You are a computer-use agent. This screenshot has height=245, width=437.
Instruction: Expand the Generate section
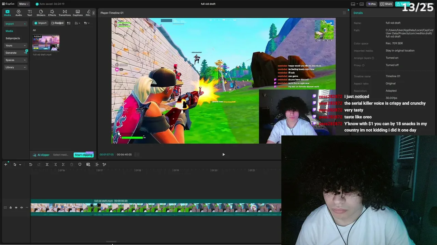point(15,53)
